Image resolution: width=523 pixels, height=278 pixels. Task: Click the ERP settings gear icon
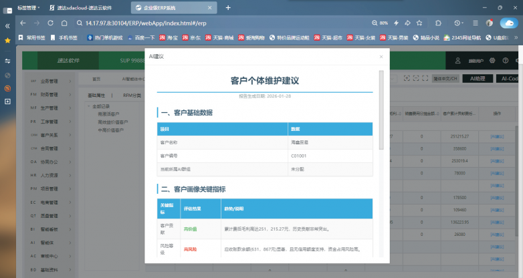pos(492,60)
